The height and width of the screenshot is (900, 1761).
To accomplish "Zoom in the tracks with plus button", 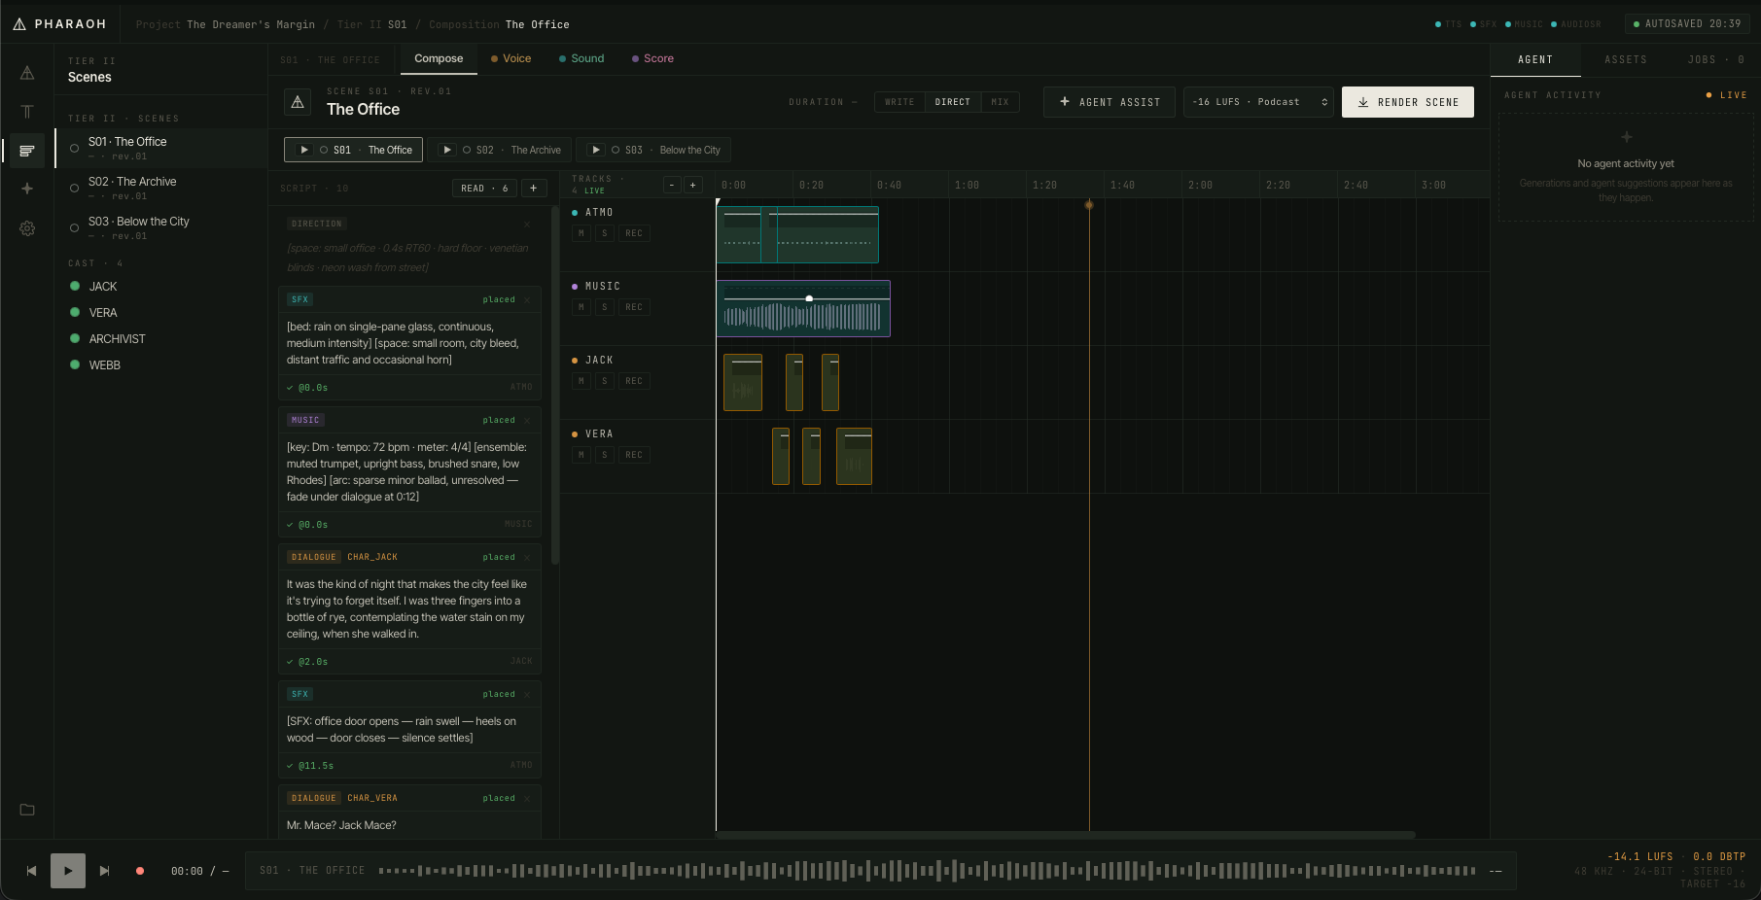I will 692,185.
